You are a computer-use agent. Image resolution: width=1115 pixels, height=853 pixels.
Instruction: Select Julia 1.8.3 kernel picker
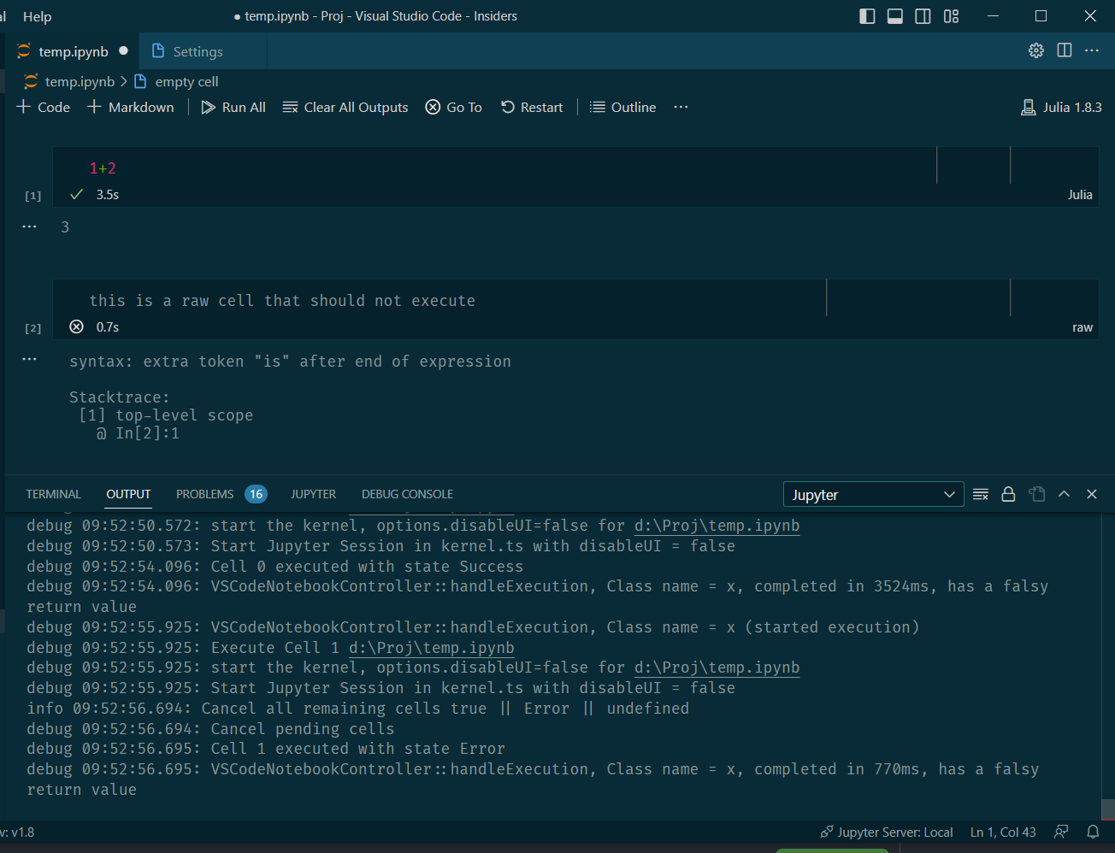1061,107
